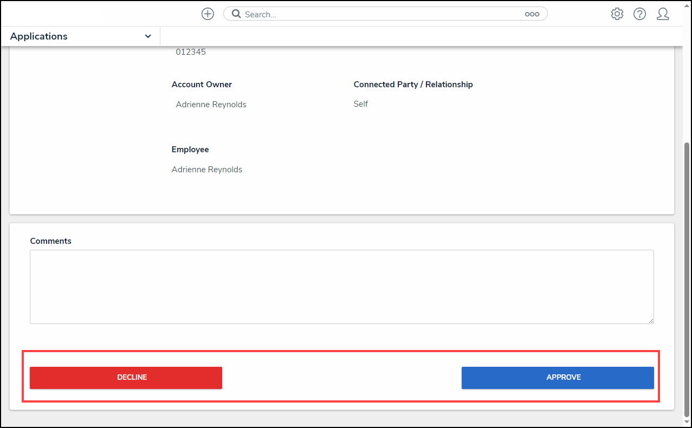Open advanced search options ellipsis icon
The height and width of the screenshot is (428, 692).
point(532,14)
